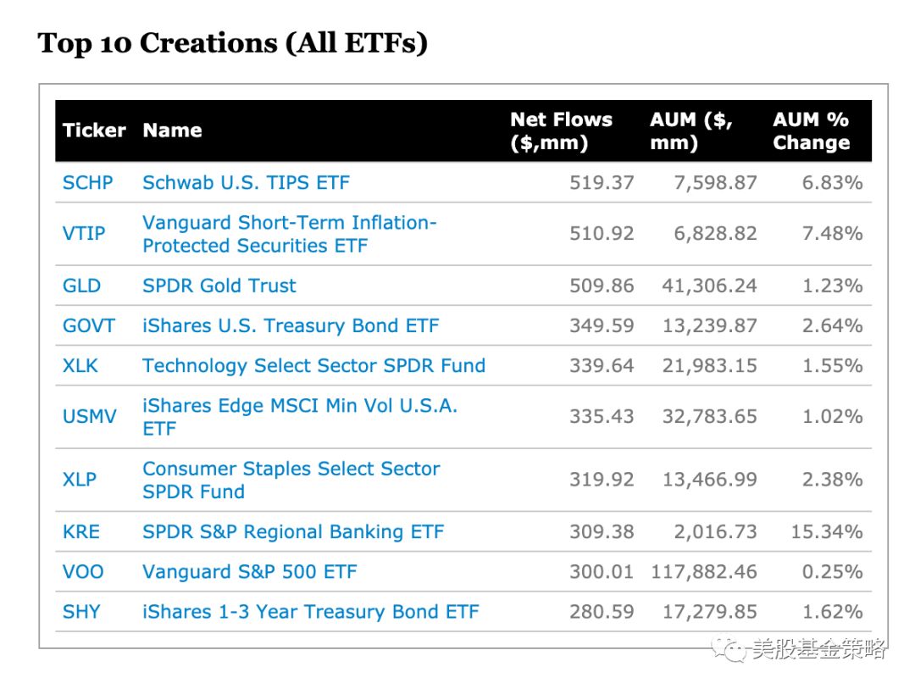Click the VOO ticker link
915x689 pixels.
[83, 572]
